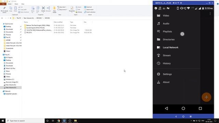Tap the Android home circle button
The height and width of the screenshot is (123, 219).
coord(183,108)
